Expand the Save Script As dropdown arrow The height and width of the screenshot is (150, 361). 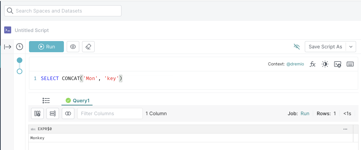pos(351,47)
